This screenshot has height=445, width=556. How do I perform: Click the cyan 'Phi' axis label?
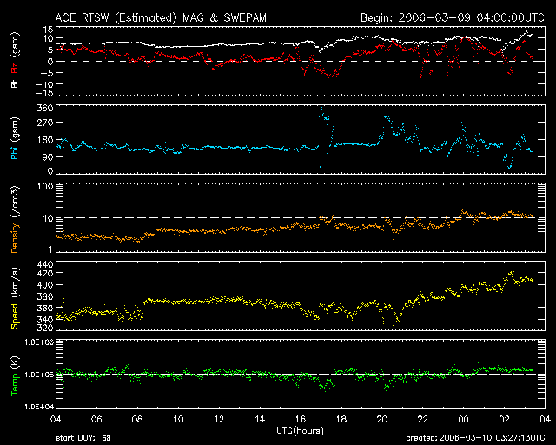[15, 152]
